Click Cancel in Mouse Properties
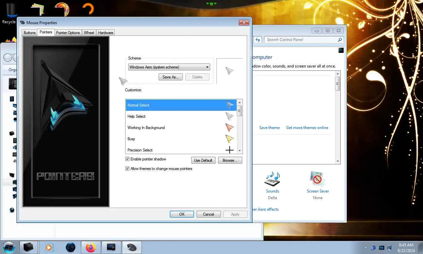The image size is (423, 254). [209, 214]
